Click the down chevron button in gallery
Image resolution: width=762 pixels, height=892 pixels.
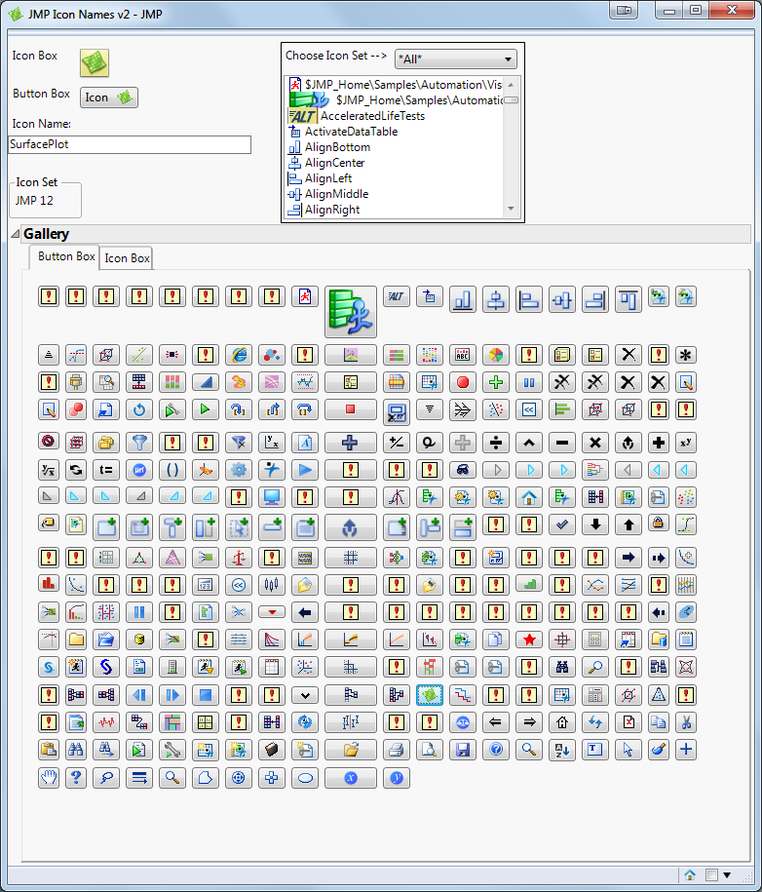[x=305, y=695]
